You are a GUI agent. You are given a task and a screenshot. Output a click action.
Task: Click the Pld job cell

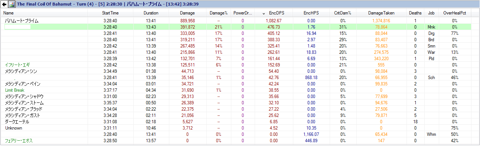tap(431, 59)
